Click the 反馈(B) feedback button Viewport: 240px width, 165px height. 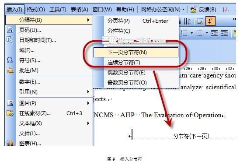pos(207,10)
